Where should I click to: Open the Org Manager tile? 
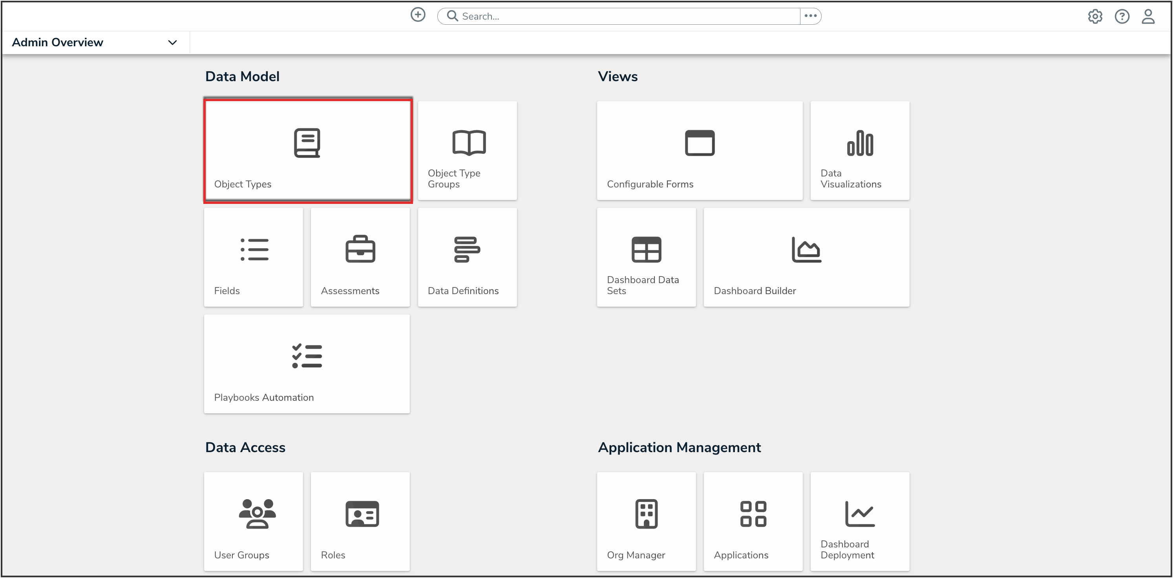pyautogui.click(x=646, y=521)
